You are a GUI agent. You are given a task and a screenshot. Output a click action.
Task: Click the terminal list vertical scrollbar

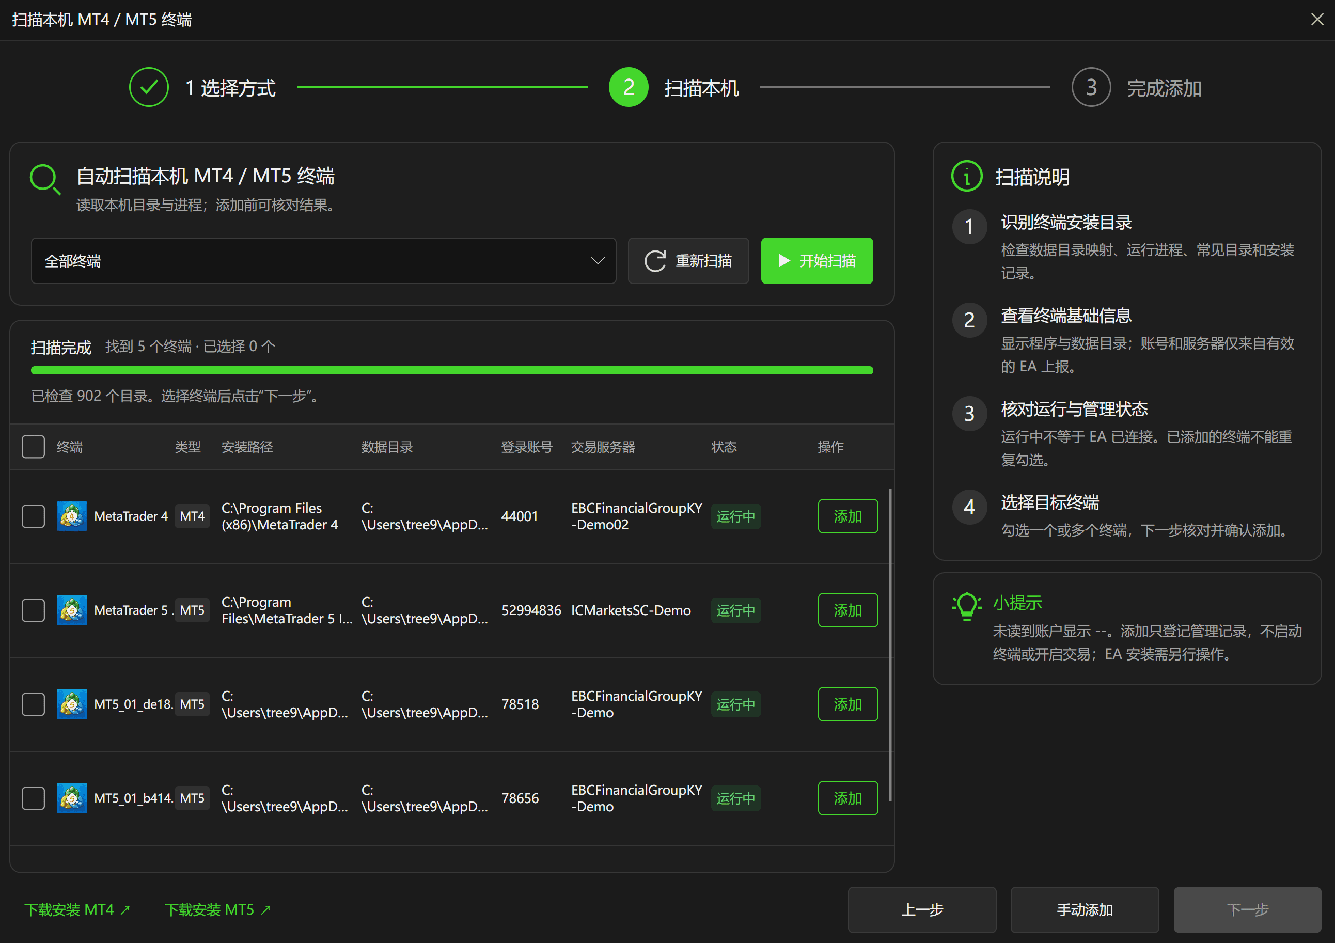tap(890, 646)
